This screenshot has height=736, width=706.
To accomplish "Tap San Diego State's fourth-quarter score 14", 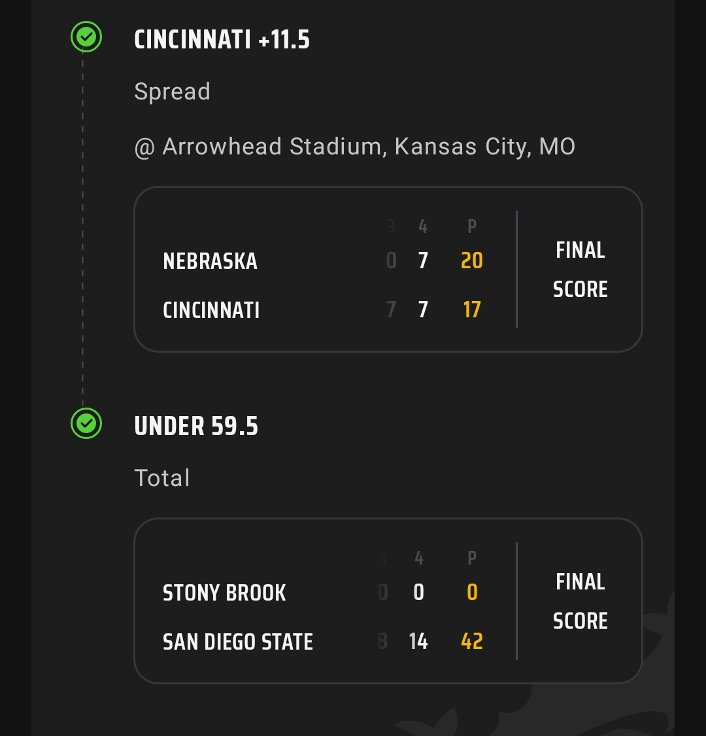I will click(418, 641).
